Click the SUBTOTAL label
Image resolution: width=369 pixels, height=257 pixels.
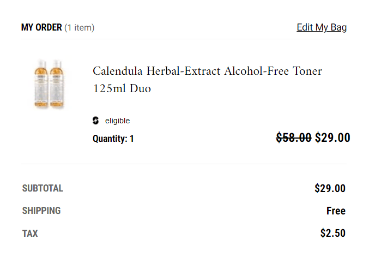pyautogui.click(x=43, y=189)
